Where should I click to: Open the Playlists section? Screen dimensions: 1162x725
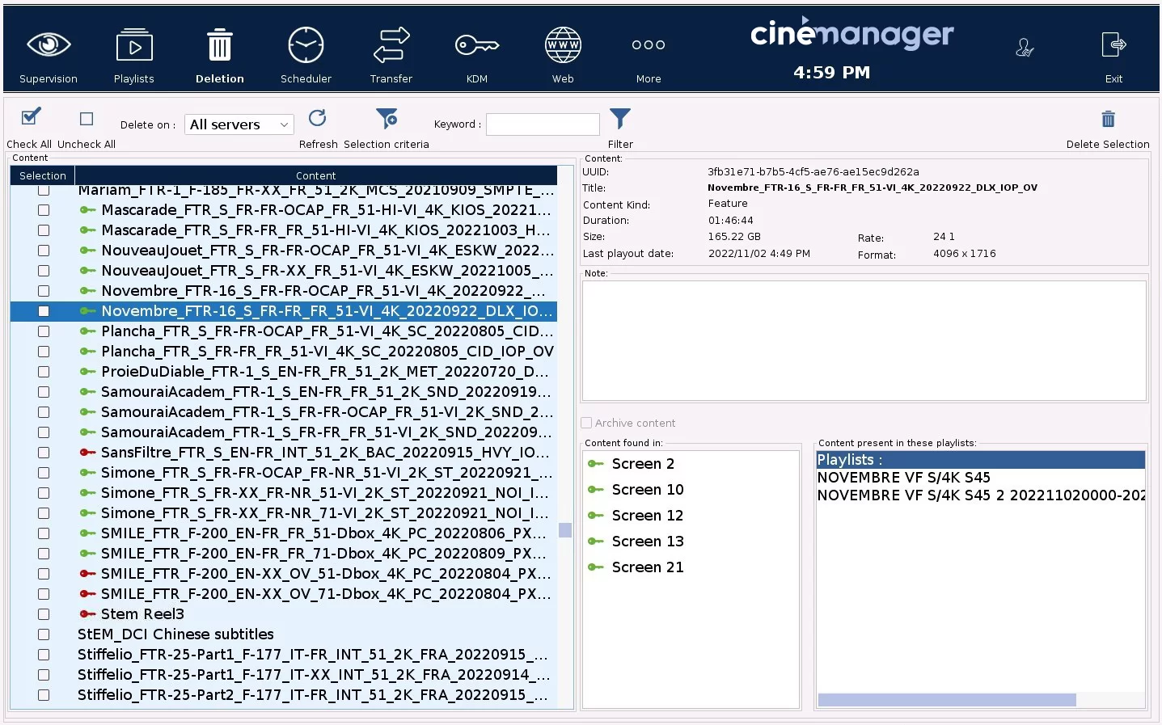point(134,46)
